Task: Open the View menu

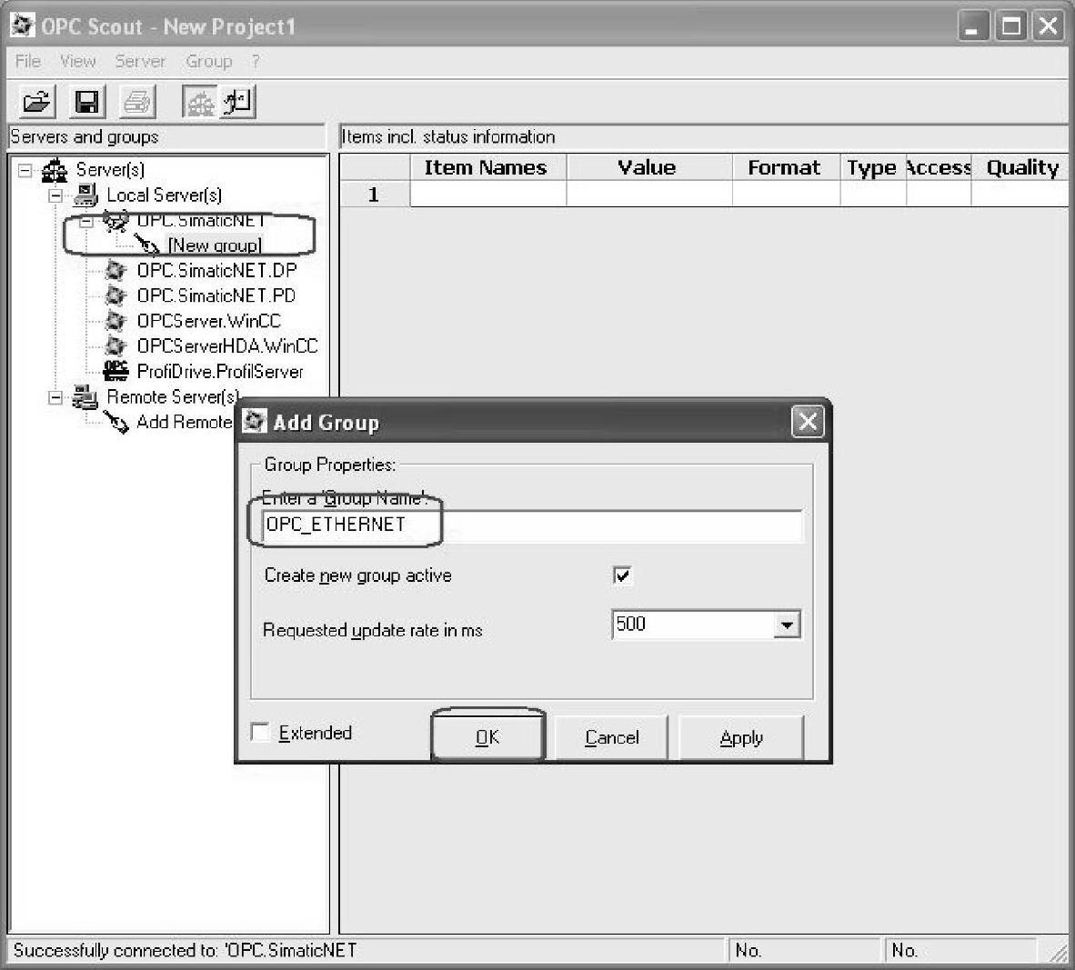Action: point(77,61)
